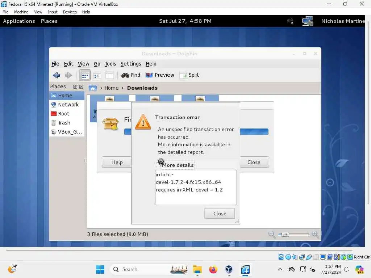Click Downloads in the breadcrumb
371x278 pixels.
click(142, 88)
